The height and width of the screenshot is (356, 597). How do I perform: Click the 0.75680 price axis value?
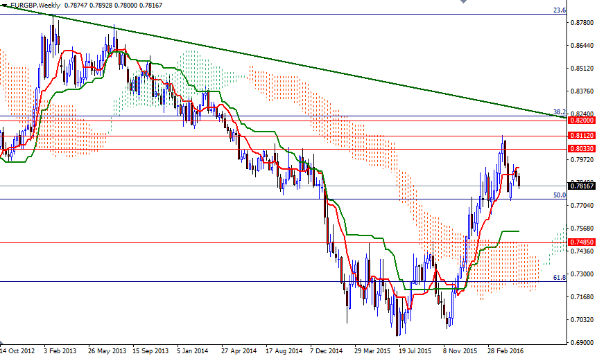pos(582,228)
